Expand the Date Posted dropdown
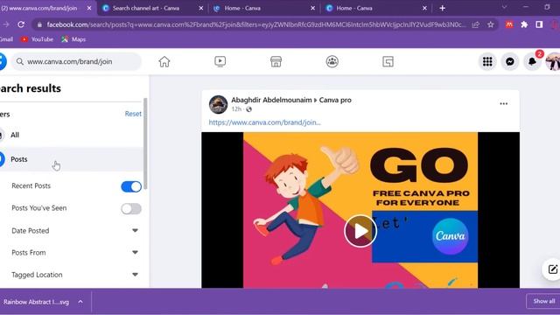This screenshot has height=315, width=560. pos(135,231)
